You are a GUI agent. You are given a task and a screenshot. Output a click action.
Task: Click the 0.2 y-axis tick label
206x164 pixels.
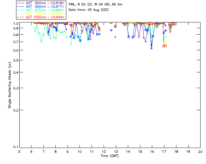(x=16, y=110)
